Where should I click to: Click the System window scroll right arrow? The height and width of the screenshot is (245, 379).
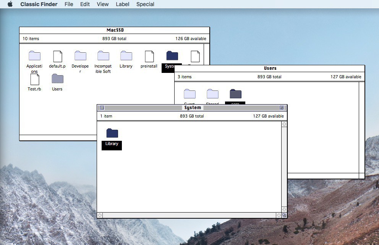point(279,215)
